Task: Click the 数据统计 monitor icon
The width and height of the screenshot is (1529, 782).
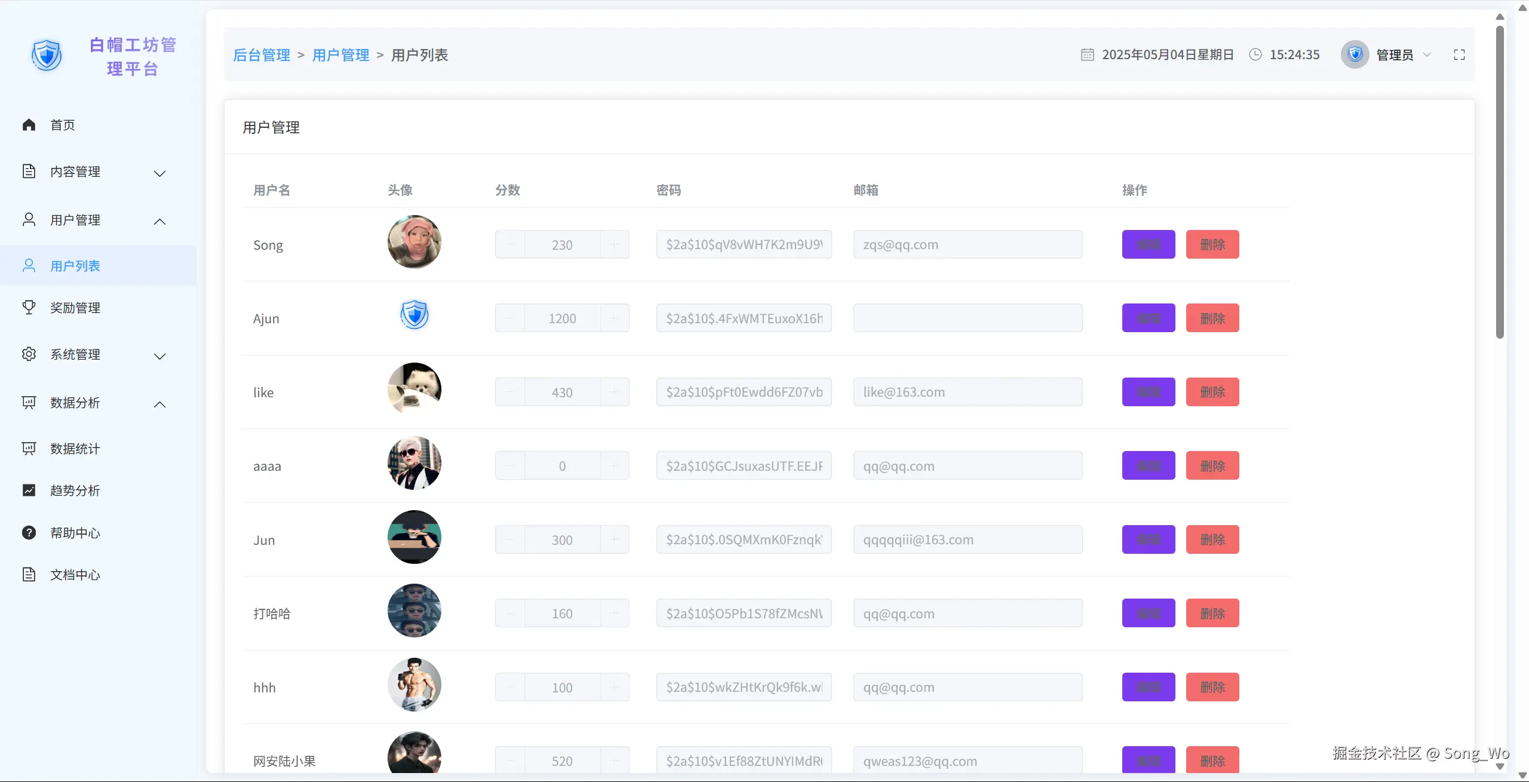Action: coord(29,448)
